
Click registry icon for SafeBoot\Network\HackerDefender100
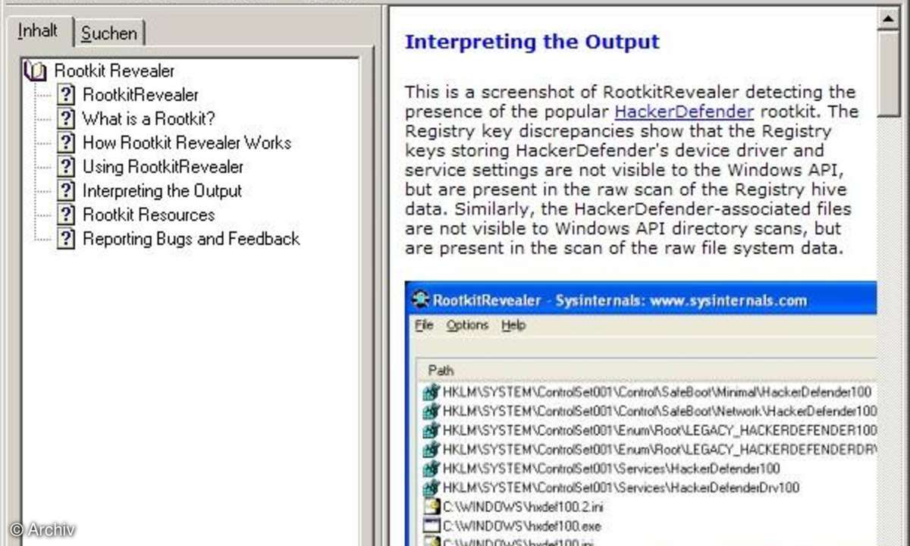pos(431,412)
